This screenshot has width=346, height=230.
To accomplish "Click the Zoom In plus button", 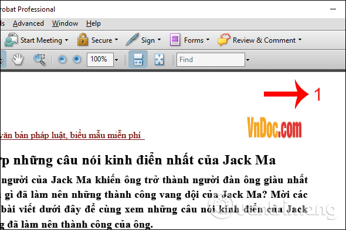I will (77, 59).
